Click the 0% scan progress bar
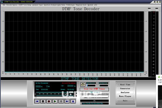Image resolution: width=162 pixels, height=108 pixels. coord(94,101)
